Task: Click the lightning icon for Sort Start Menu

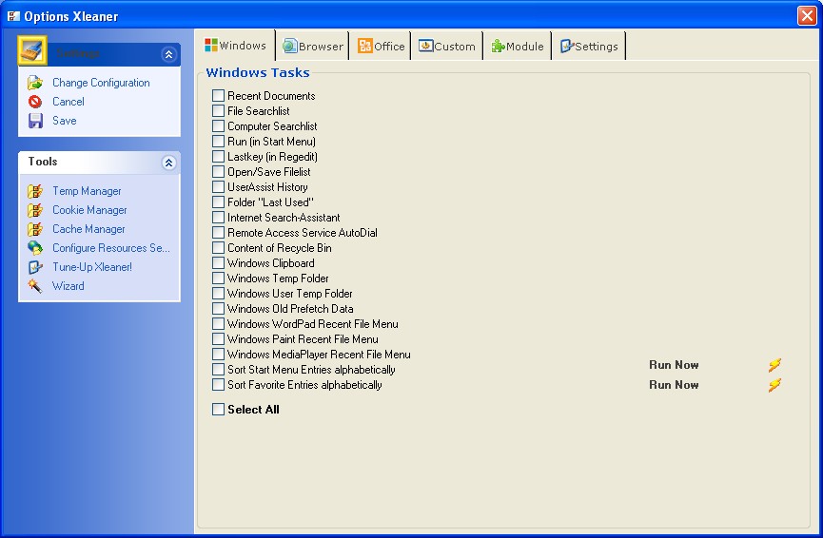Action: 774,365
